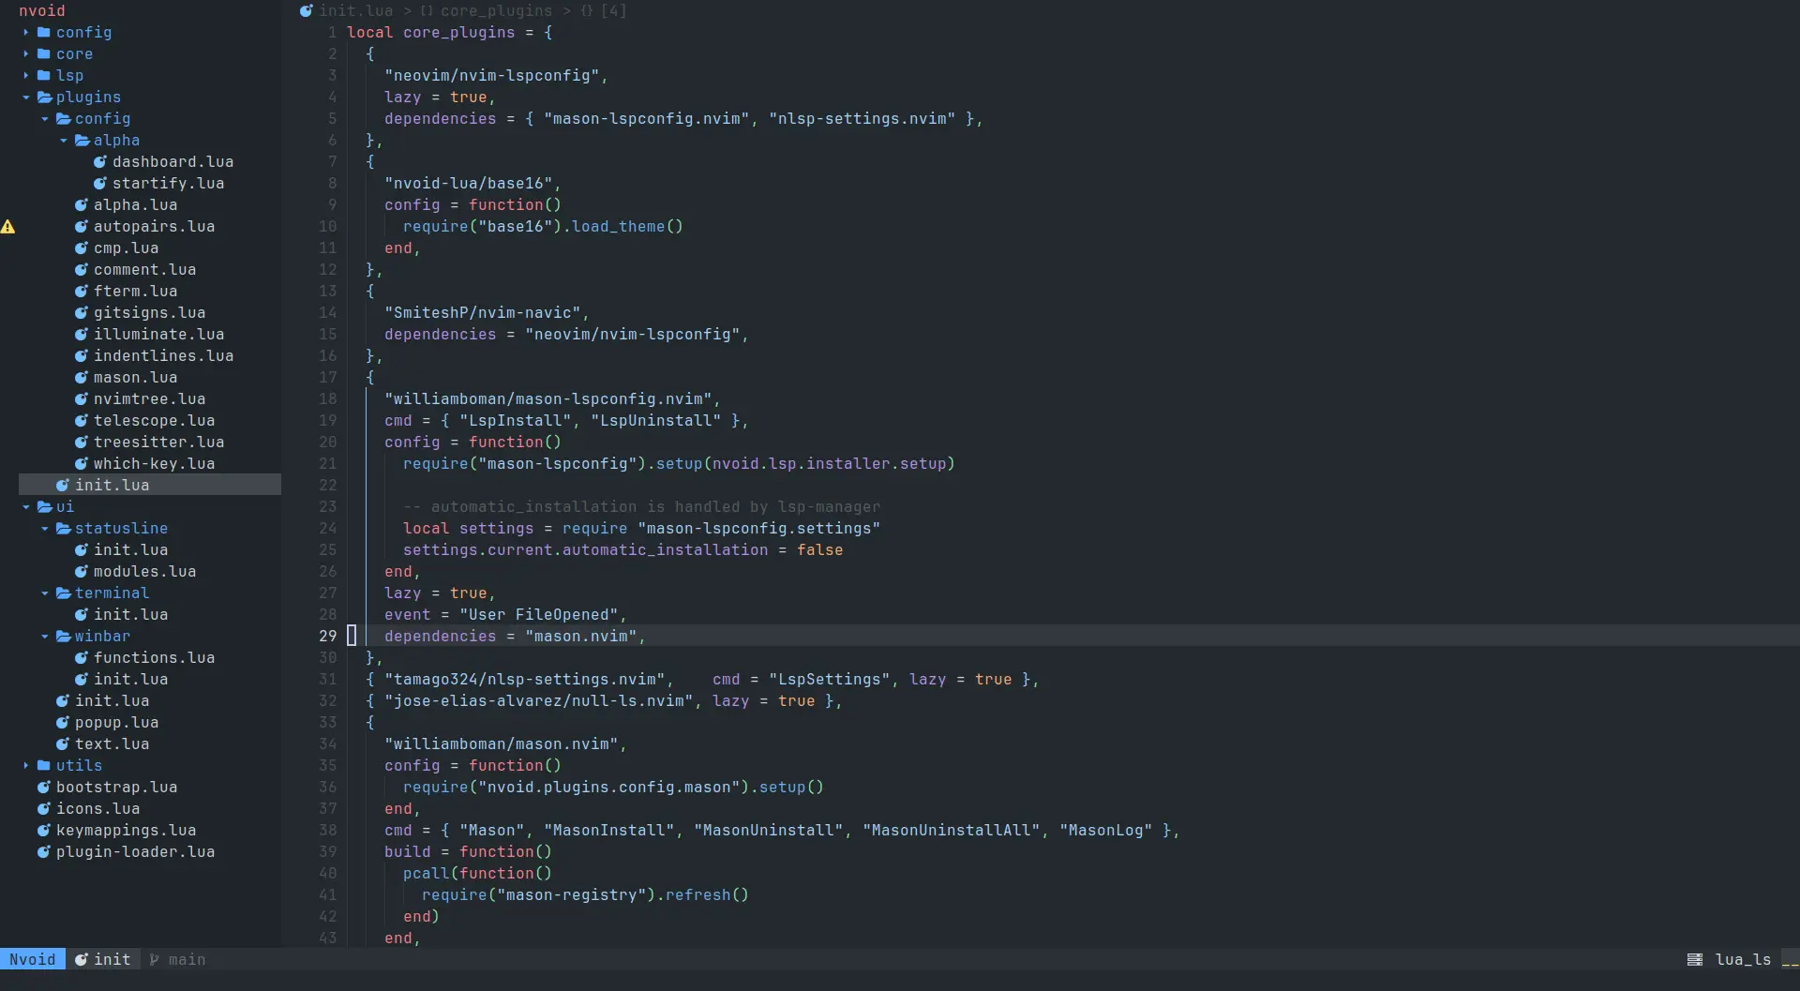Open functions.lua under winbar

pos(155,658)
